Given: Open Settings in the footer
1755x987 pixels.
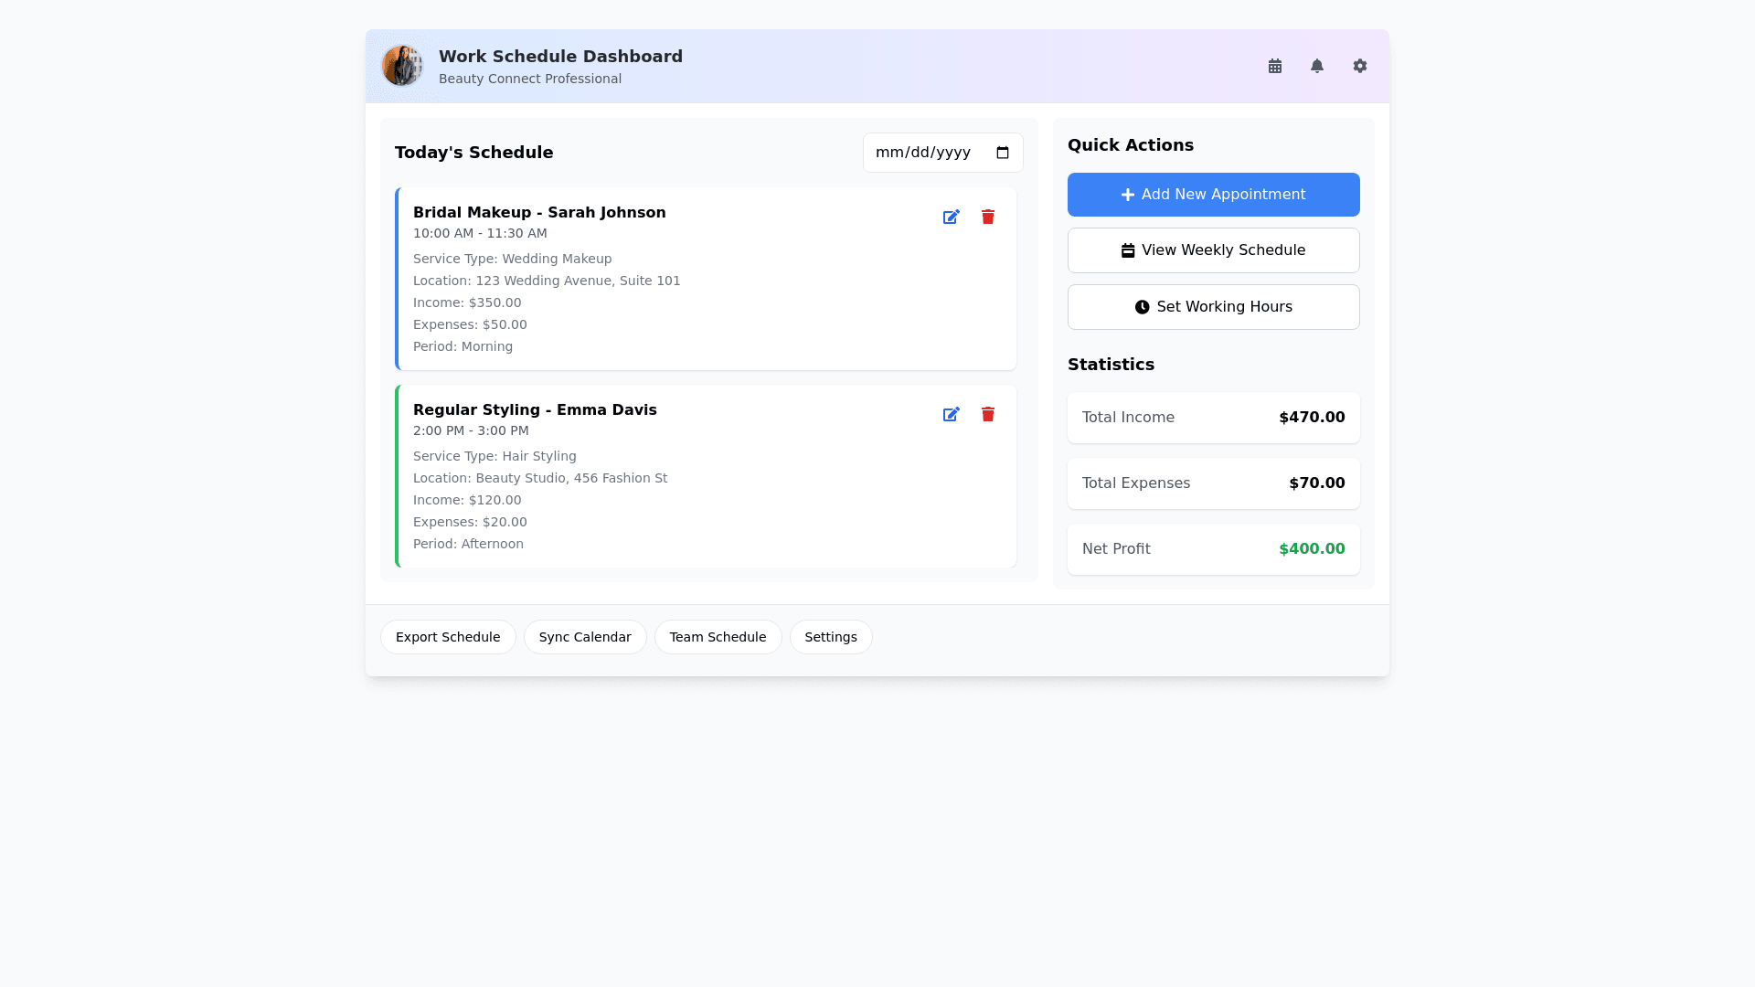Looking at the screenshot, I should click(x=831, y=637).
